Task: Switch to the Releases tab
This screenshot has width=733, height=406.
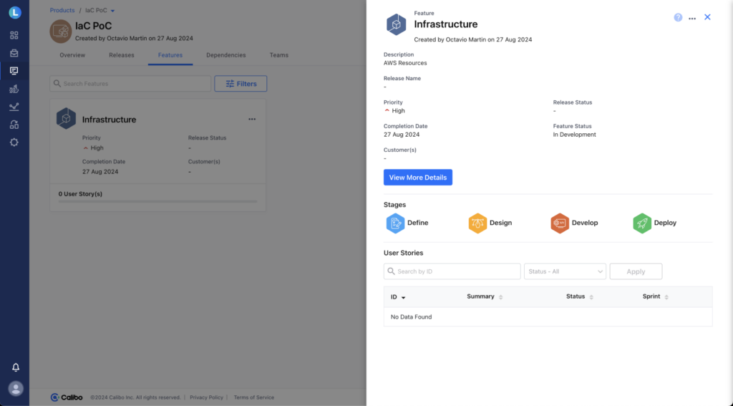Action: point(121,55)
